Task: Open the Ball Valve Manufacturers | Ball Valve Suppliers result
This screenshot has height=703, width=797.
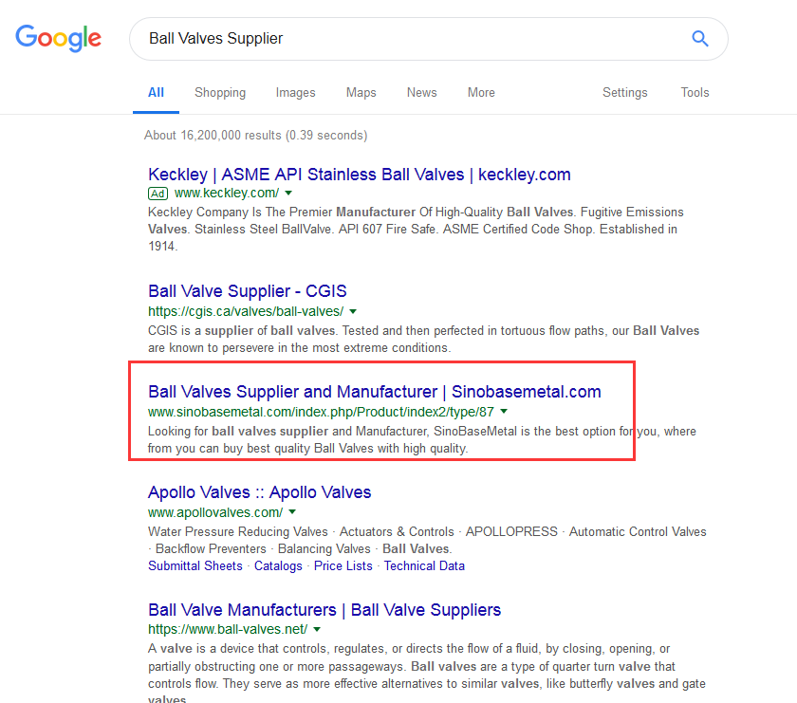Action: click(324, 610)
